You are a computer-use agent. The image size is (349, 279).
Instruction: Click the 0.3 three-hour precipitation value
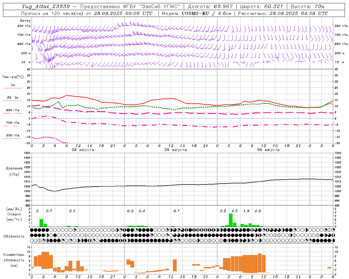(x=130, y=211)
